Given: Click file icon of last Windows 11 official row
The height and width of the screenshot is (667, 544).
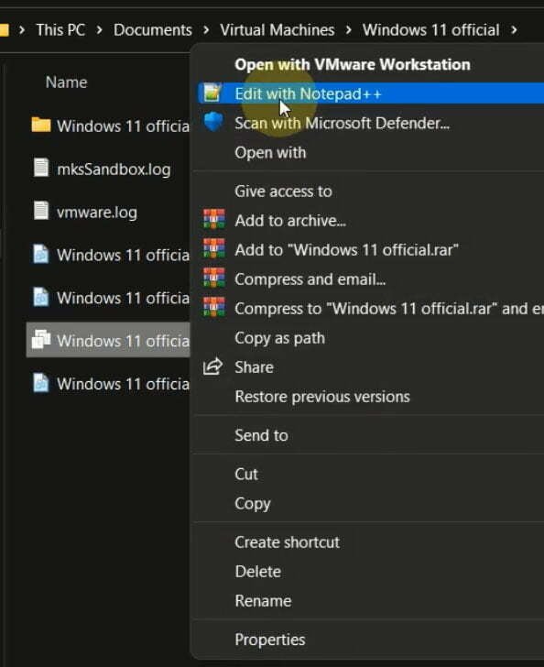Looking at the screenshot, I should tap(41, 382).
